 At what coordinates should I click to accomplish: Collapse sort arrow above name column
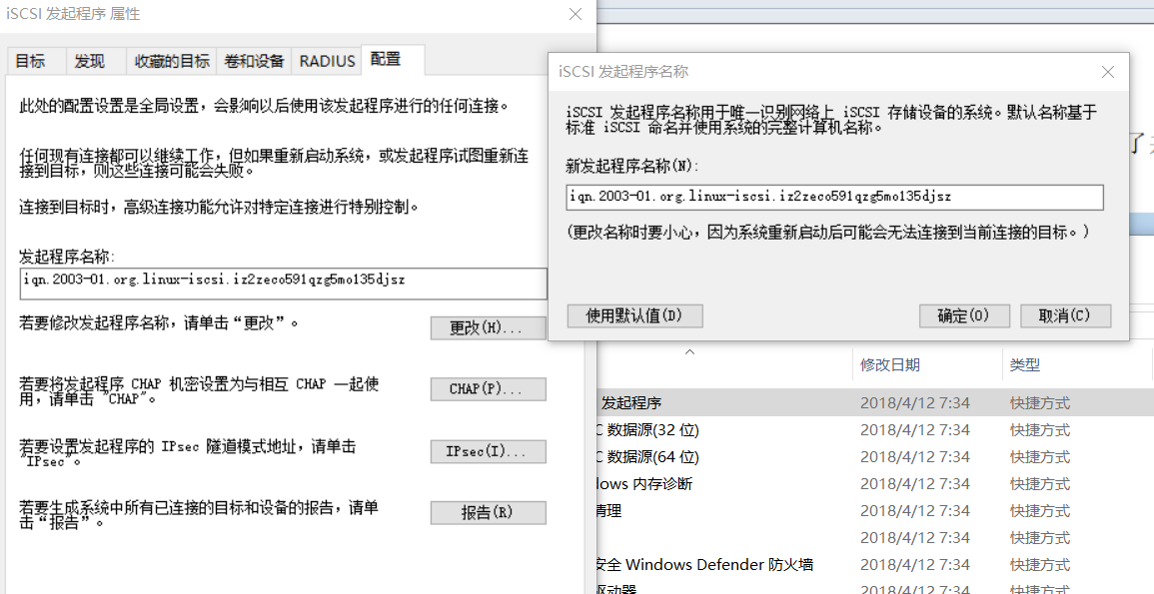pos(689,352)
